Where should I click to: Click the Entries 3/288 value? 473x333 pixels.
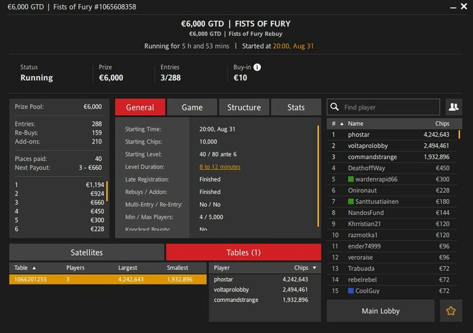tap(170, 78)
